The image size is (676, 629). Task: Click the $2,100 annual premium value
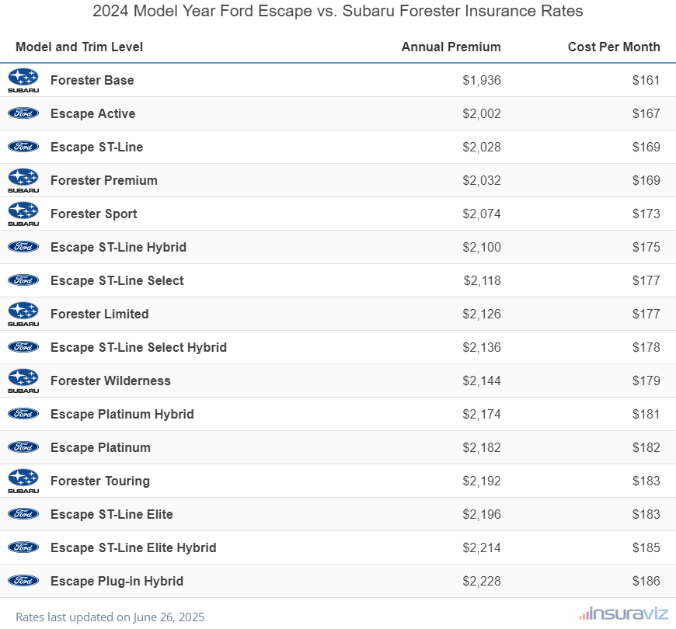[x=482, y=247]
